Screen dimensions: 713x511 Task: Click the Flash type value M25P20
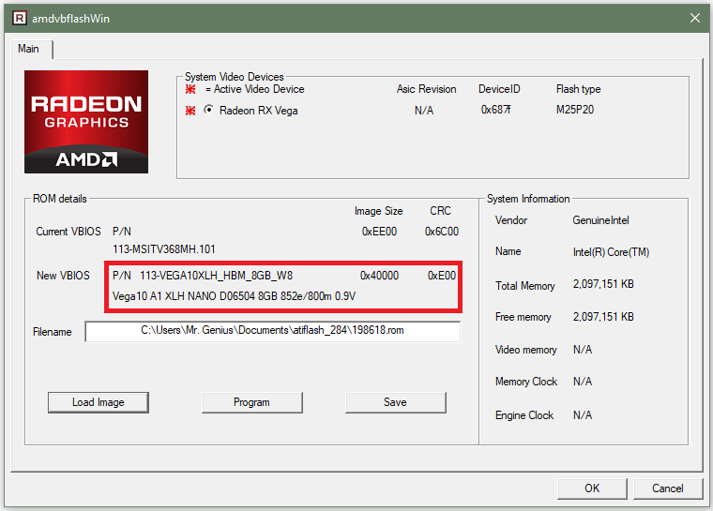coord(575,110)
